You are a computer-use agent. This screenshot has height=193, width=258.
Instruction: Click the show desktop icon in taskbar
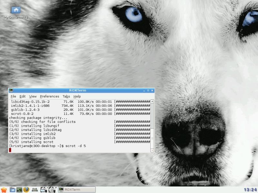[x=35, y=190]
